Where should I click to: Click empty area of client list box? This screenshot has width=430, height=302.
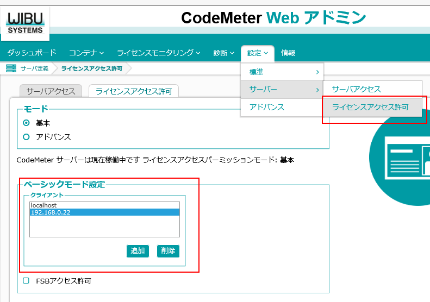click(x=104, y=226)
